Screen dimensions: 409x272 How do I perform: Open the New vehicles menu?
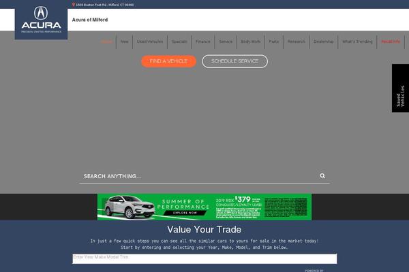125,41
